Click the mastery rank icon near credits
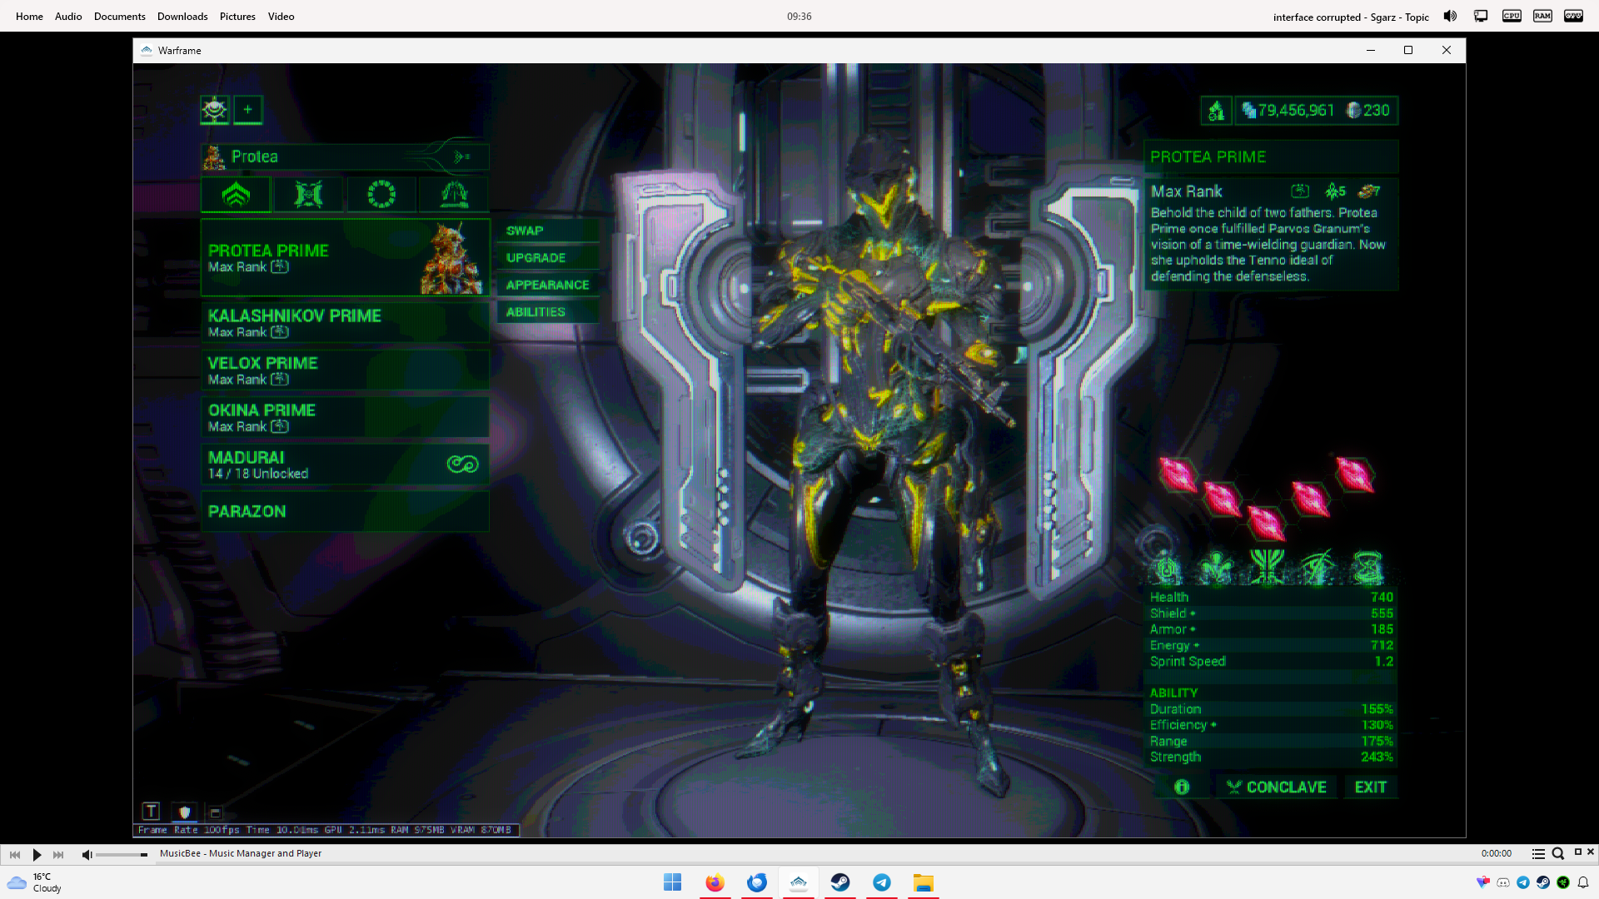The width and height of the screenshot is (1599, 899). coord(1216,111)
